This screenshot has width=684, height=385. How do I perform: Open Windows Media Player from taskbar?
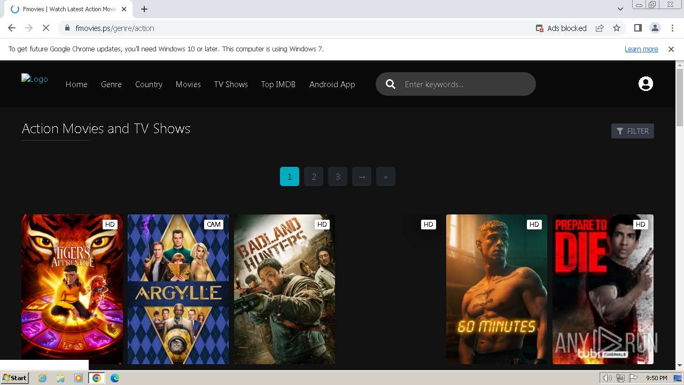[x=79, y=378]
